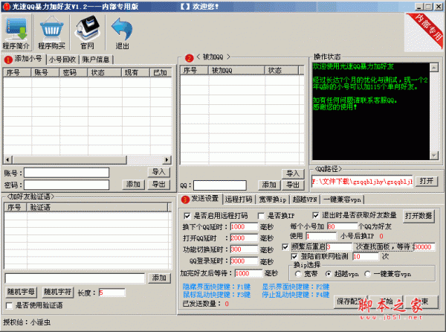Click the 随机字母 button

(21, 292)
